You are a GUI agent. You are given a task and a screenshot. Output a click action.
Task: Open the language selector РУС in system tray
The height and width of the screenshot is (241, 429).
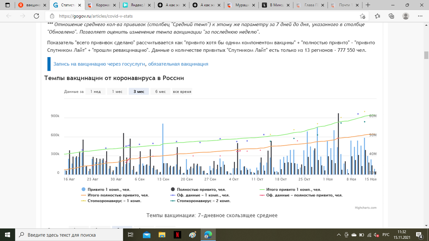[x=385, y=235]
